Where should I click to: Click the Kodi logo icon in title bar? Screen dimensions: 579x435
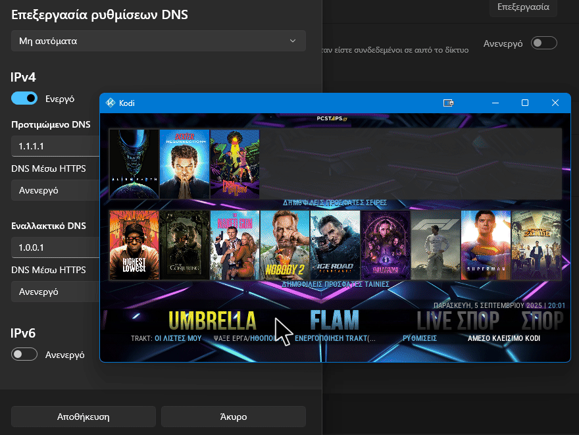tap(111, 103)
